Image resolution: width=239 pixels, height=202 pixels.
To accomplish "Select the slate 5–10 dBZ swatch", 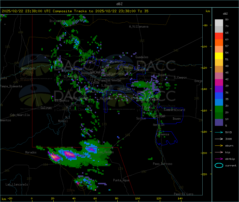I will (x=219, y=122).
